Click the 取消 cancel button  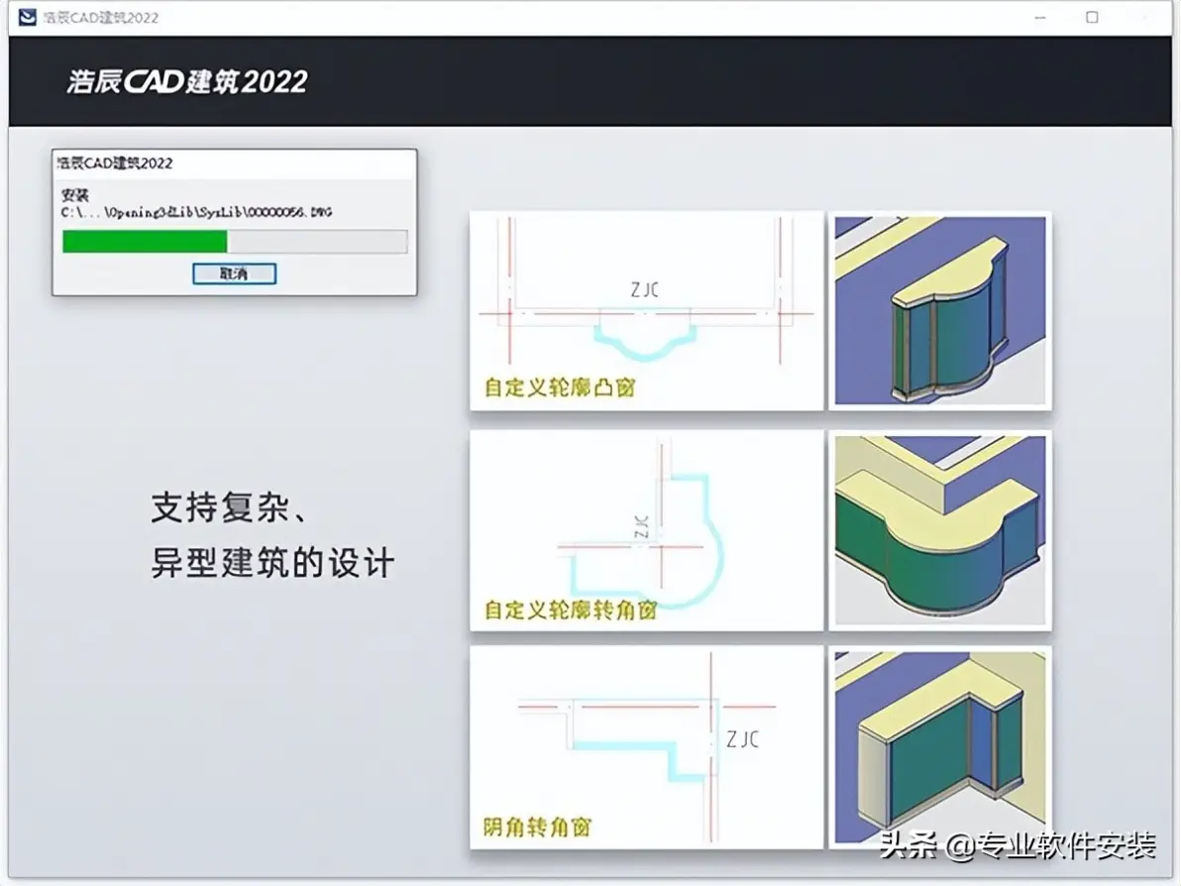tap(234, 274)
